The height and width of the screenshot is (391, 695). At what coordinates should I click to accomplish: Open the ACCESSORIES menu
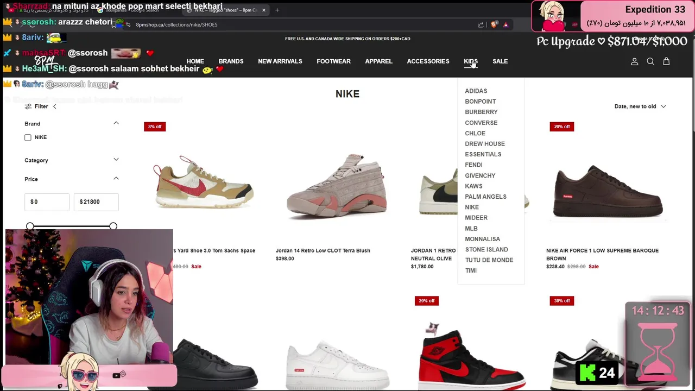point(428,61)
